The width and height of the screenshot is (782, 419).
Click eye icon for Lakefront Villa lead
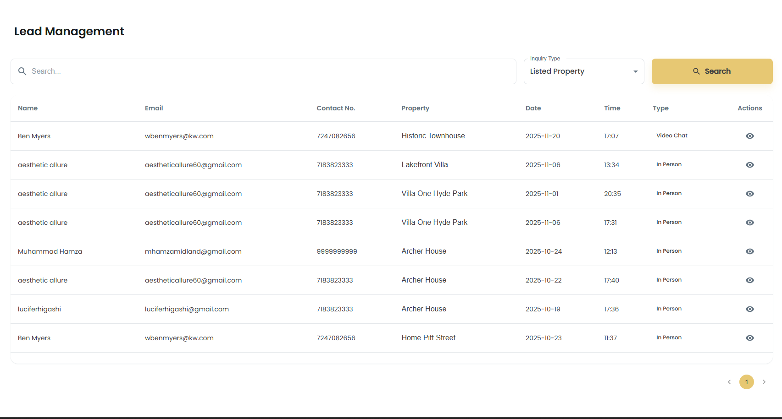pyautogui.click(x=749, y=165)
